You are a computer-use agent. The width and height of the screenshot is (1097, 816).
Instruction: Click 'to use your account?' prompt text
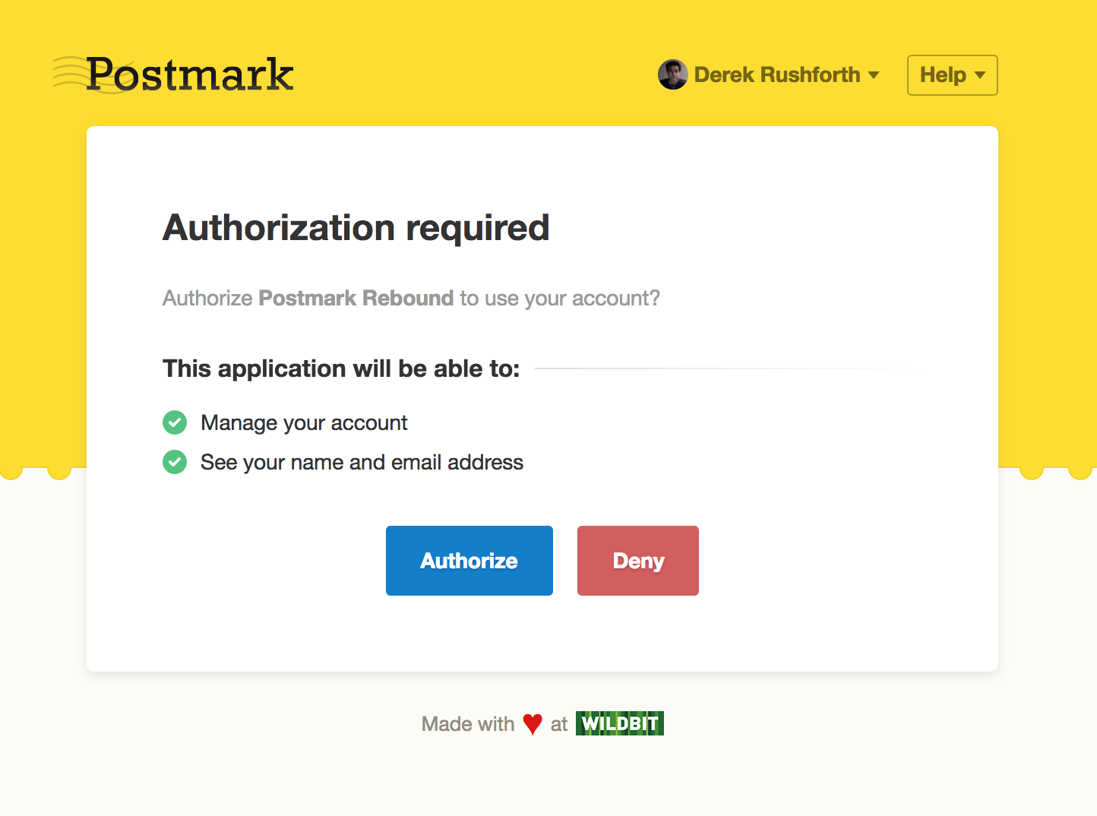point(560,298)
